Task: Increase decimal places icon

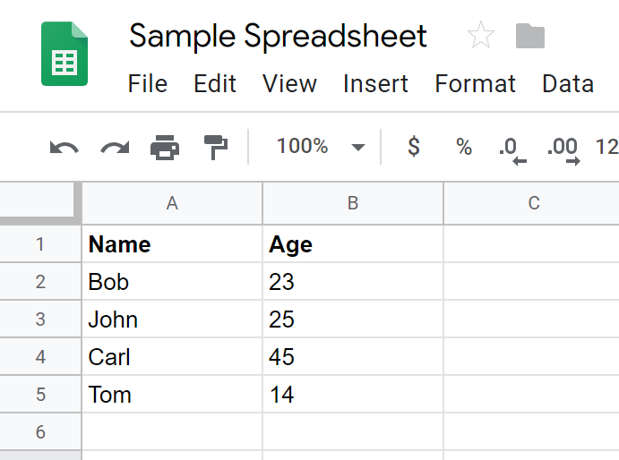Action: (563, 148)
